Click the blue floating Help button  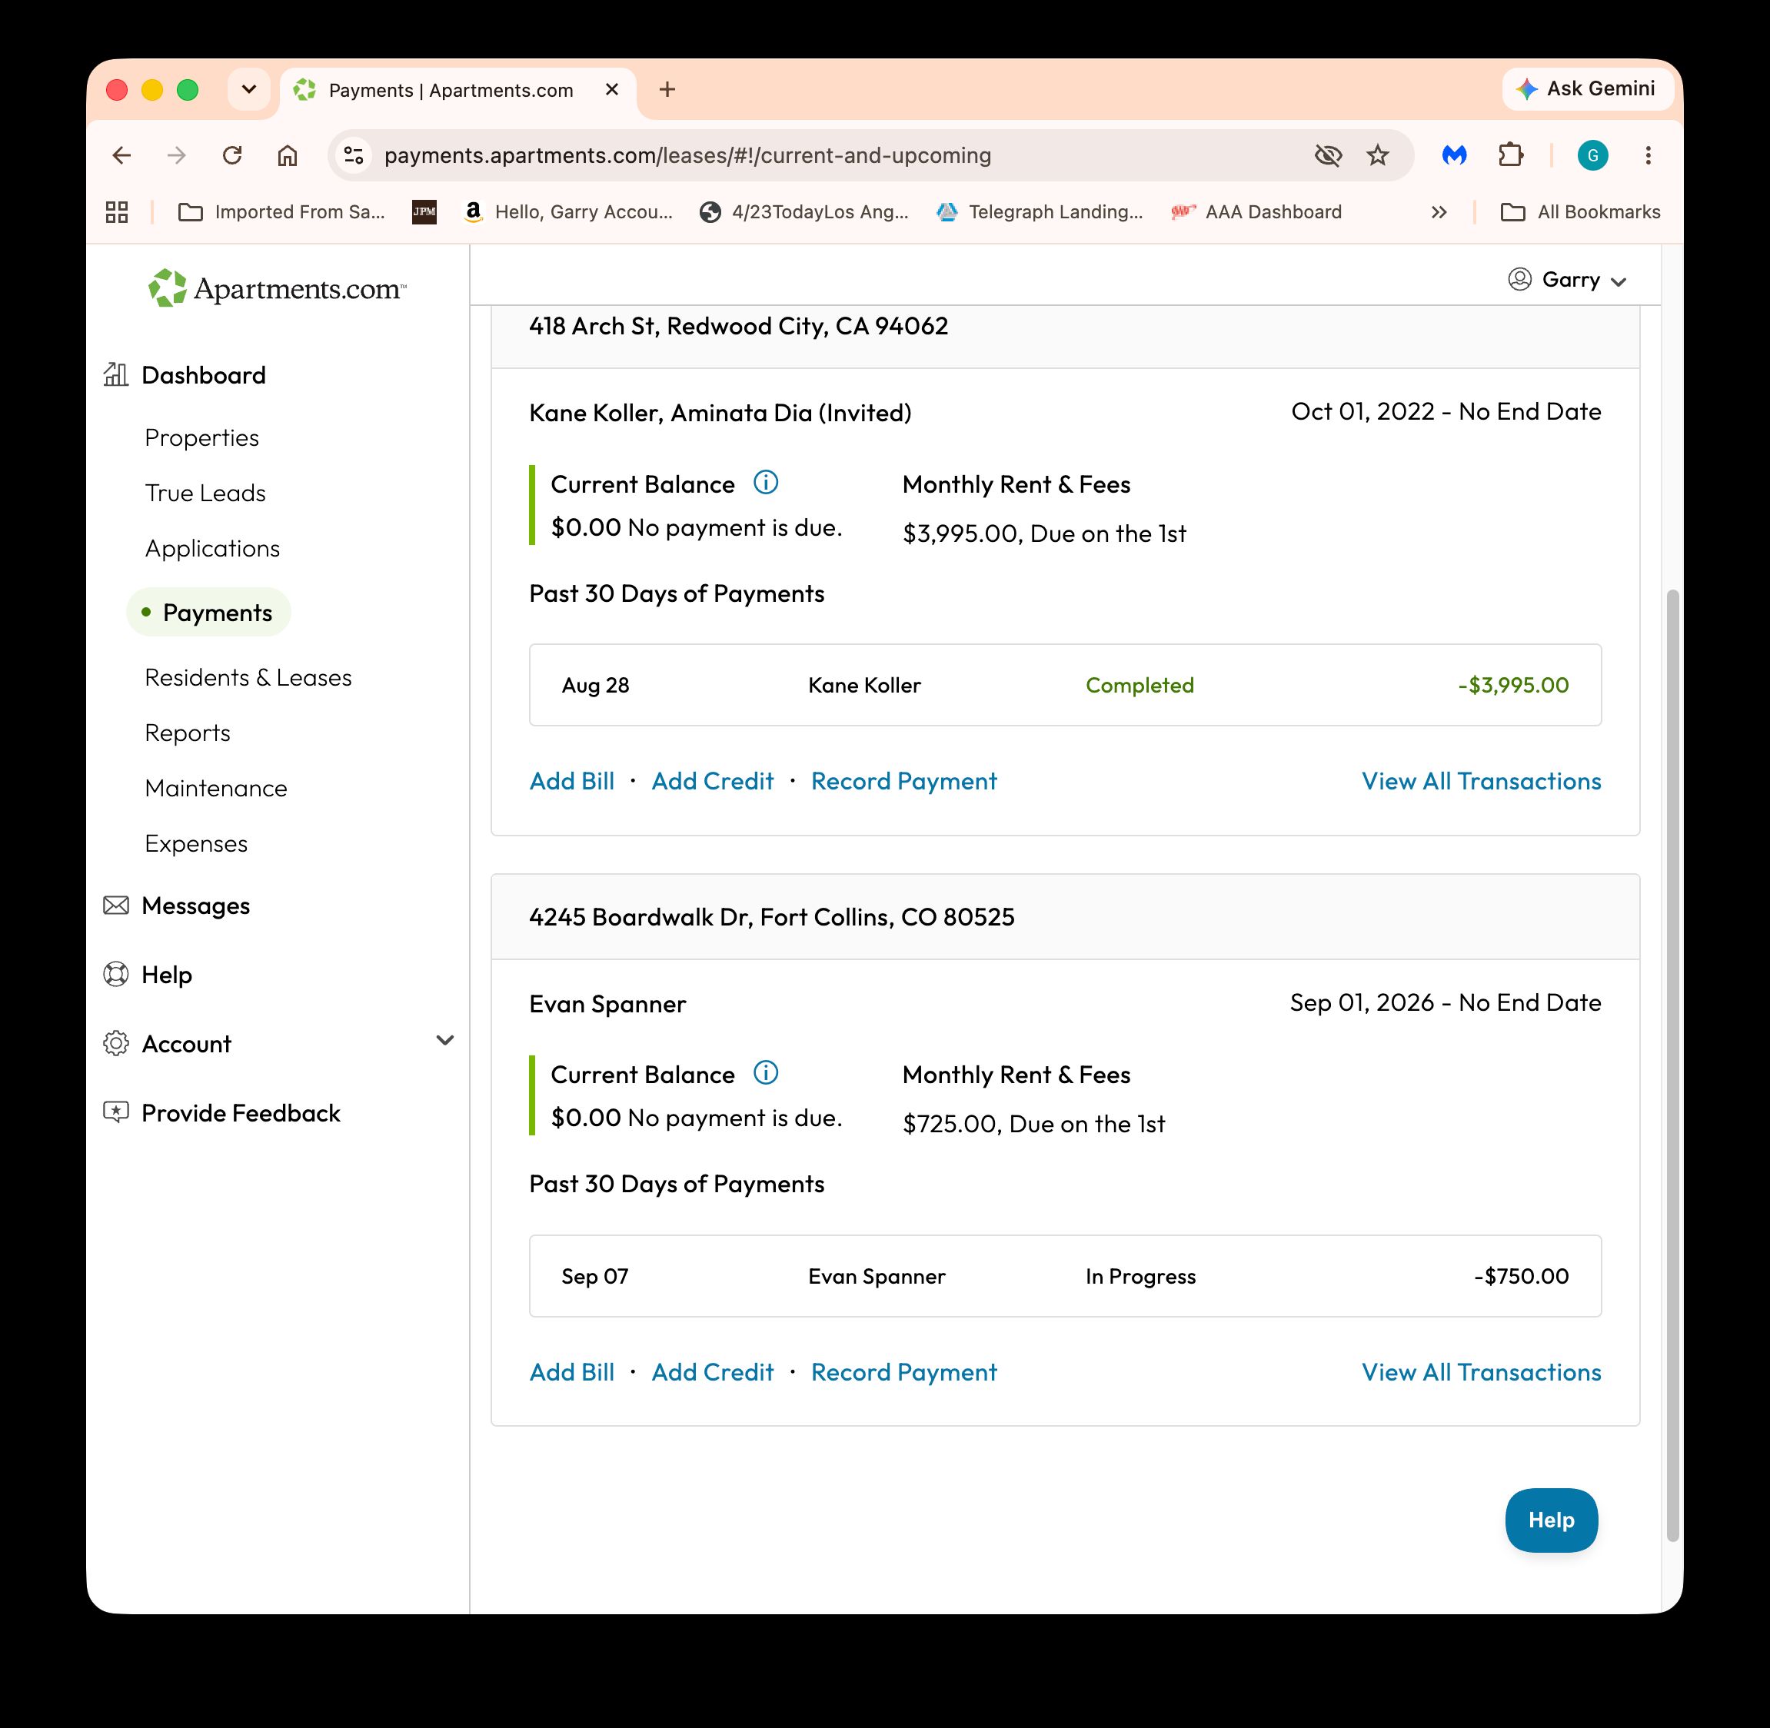tap(1551, 1520)
